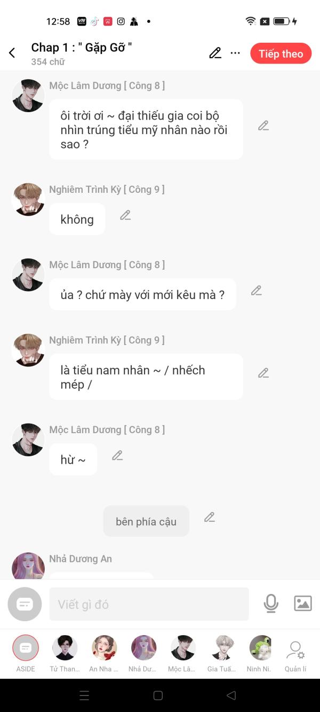Edit the "không" message bubble
The height and width of the screenshot is (712, 320).
coord(125,215)
